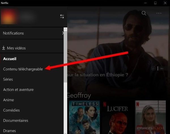Open Contenu téléchargeable category
This screenshot has height=134, width=170.
click(23, 69)
